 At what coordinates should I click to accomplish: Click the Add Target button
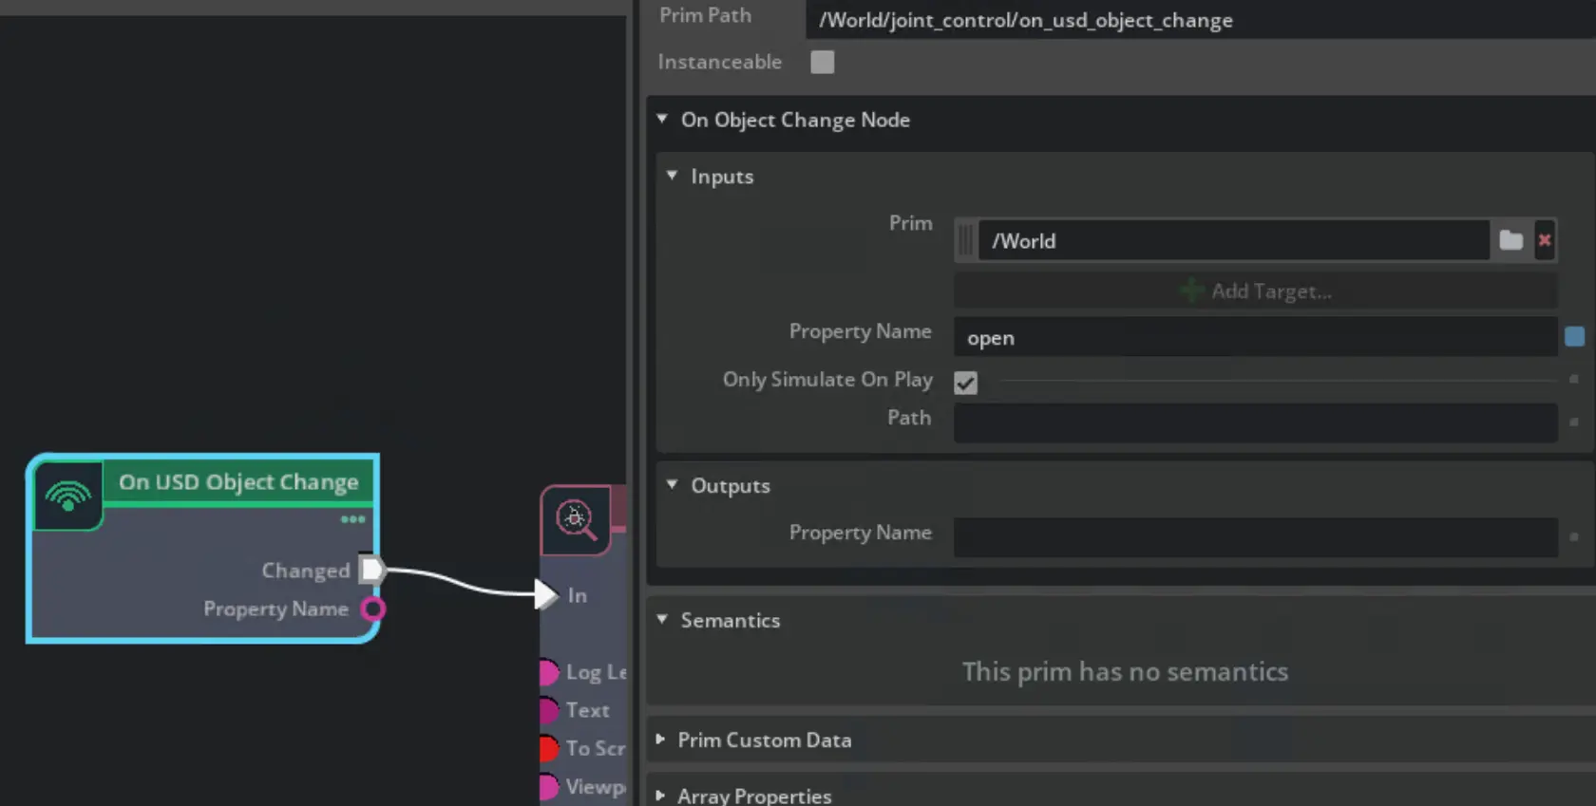[x=1255, y=291]
